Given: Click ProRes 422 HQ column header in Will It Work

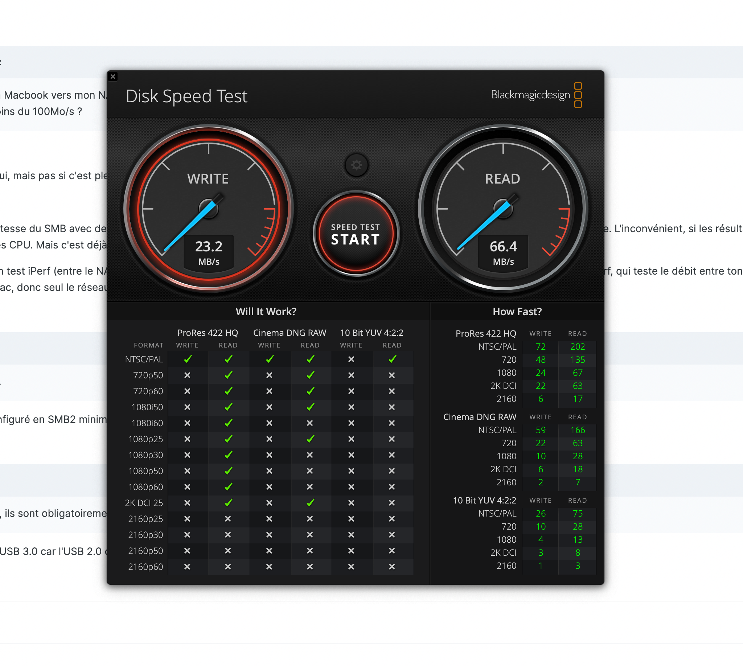Looking at the screenshot, I should point(208,333).
